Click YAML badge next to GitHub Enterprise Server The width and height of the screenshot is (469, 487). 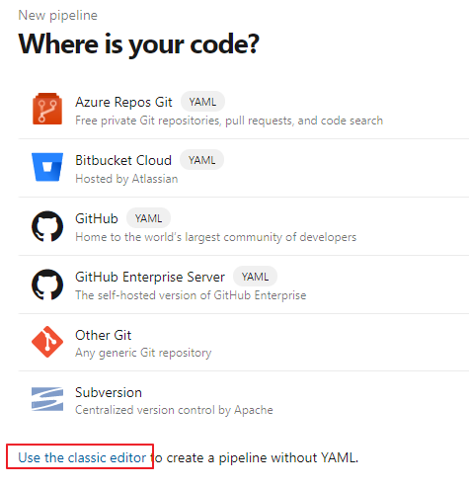coord(255,277)
